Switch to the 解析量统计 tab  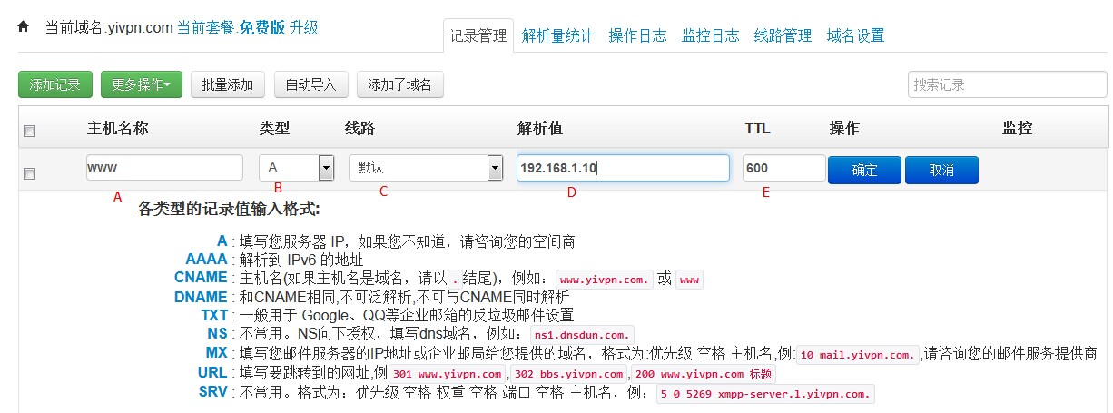click(x=558, y=35)
